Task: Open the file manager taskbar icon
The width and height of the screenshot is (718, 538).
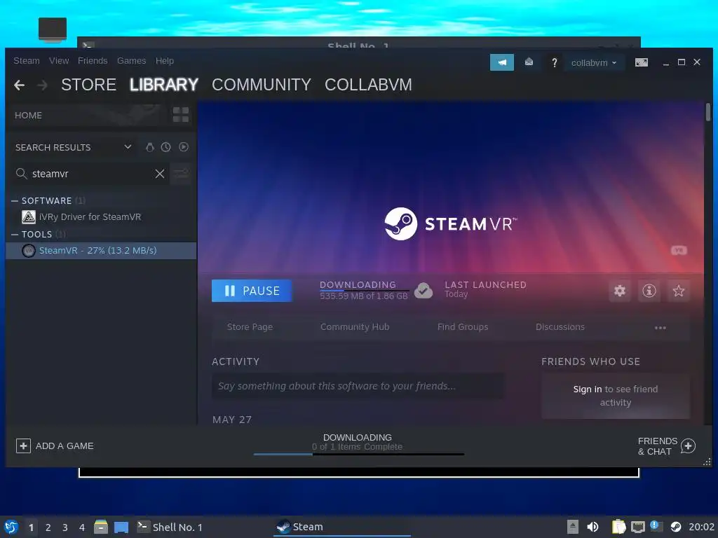Action: coord(101,527)
